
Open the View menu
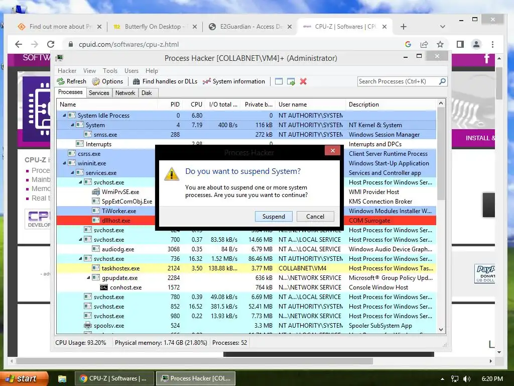pos(89,70)
